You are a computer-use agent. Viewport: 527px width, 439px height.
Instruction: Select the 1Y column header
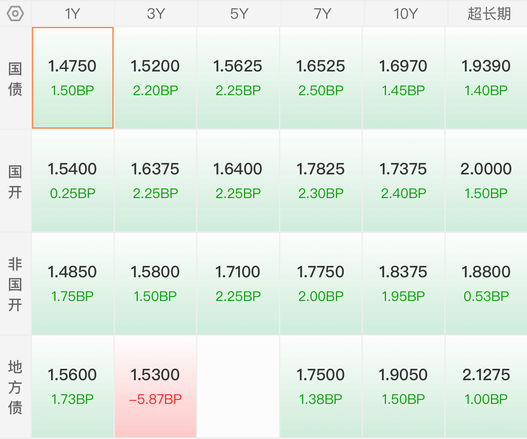click(x=73, y=14)
